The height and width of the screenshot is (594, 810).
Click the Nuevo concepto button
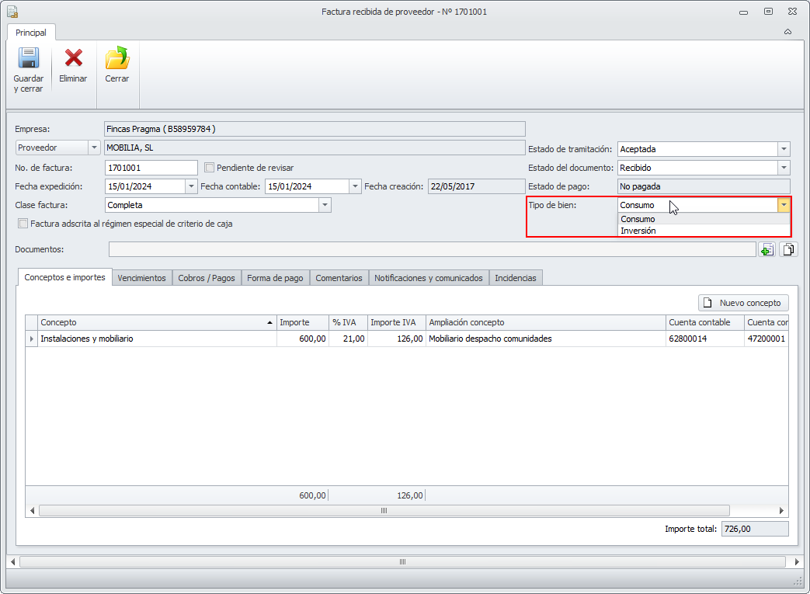click(743, 303)
